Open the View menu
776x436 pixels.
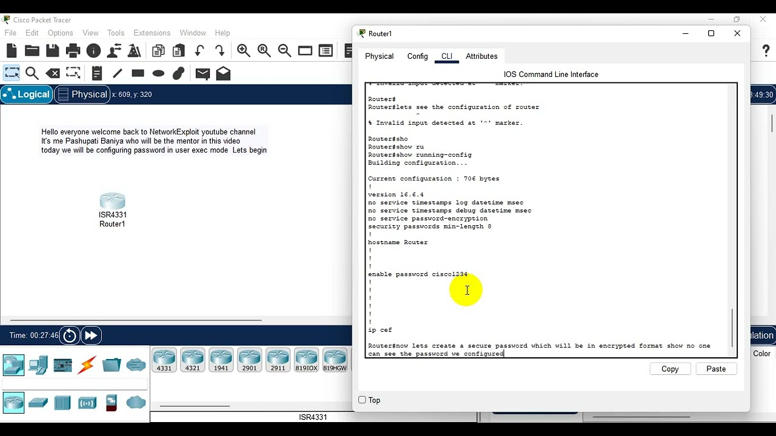click(x=90, y=33)
